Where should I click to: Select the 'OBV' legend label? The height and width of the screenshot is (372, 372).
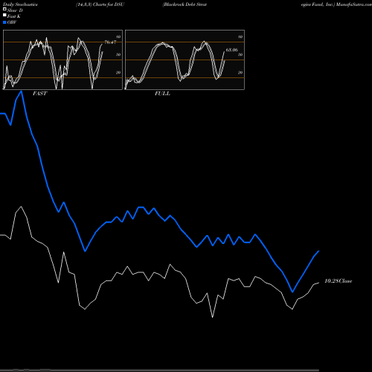coord(12,22)
